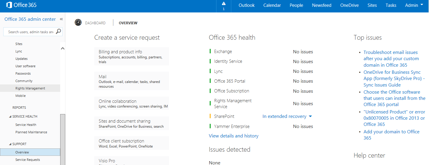Open OneDrive from the top bar

(x=350, y=5)
